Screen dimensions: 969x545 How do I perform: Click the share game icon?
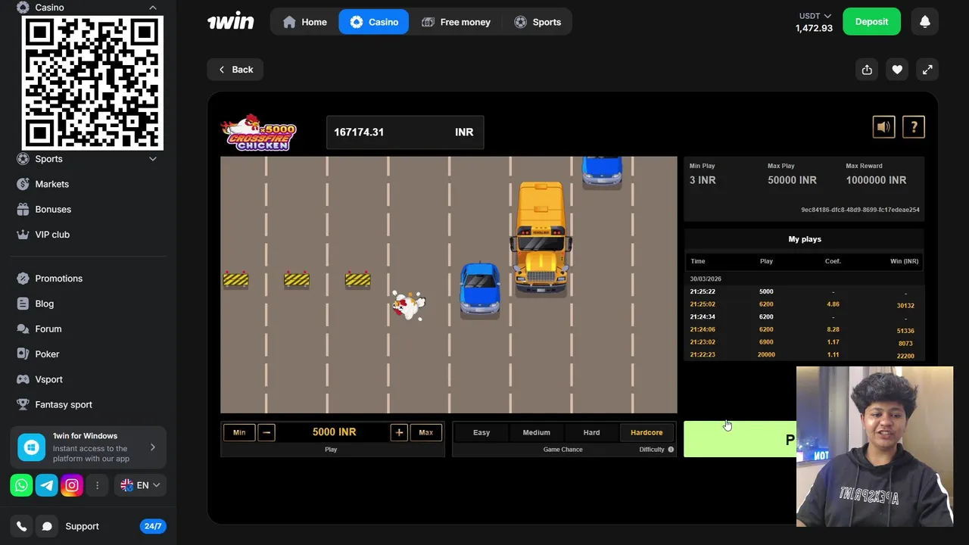(x=867, y=70)
